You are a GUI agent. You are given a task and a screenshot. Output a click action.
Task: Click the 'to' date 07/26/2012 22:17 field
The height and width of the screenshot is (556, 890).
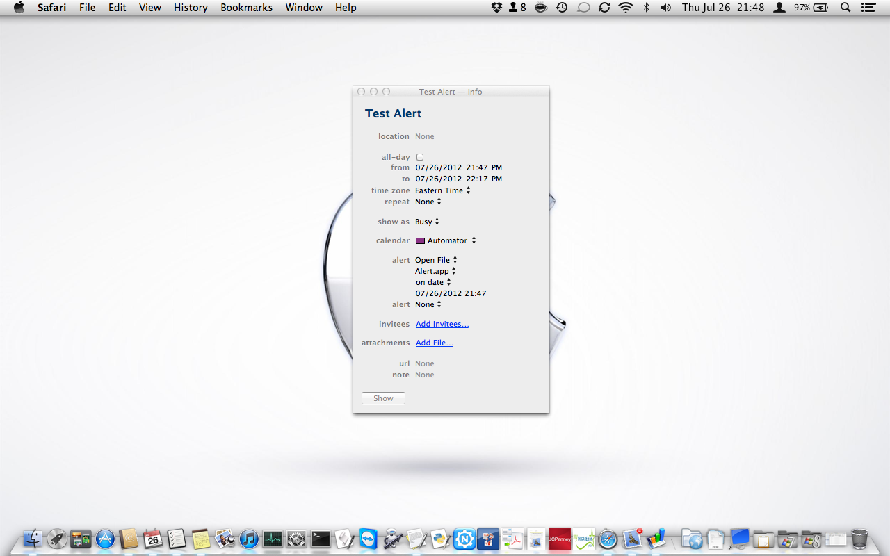click(x=459, y=179)
